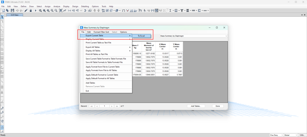The width and height of the screenshot is (307, 137).
Task: Click the record number input field
Action: pyautogui.click(x=104, y=106)
